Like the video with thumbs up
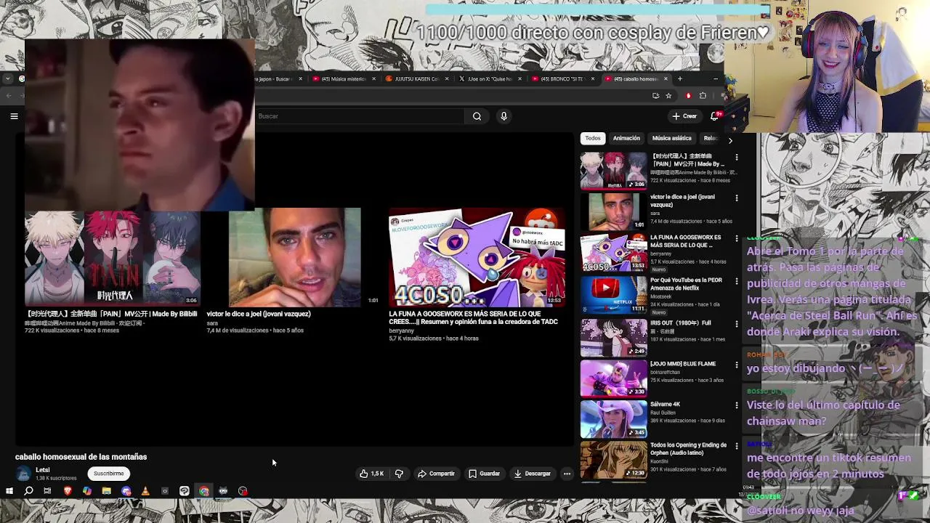The height and width of the screenshot is (523, 930). tap(371, 474)
